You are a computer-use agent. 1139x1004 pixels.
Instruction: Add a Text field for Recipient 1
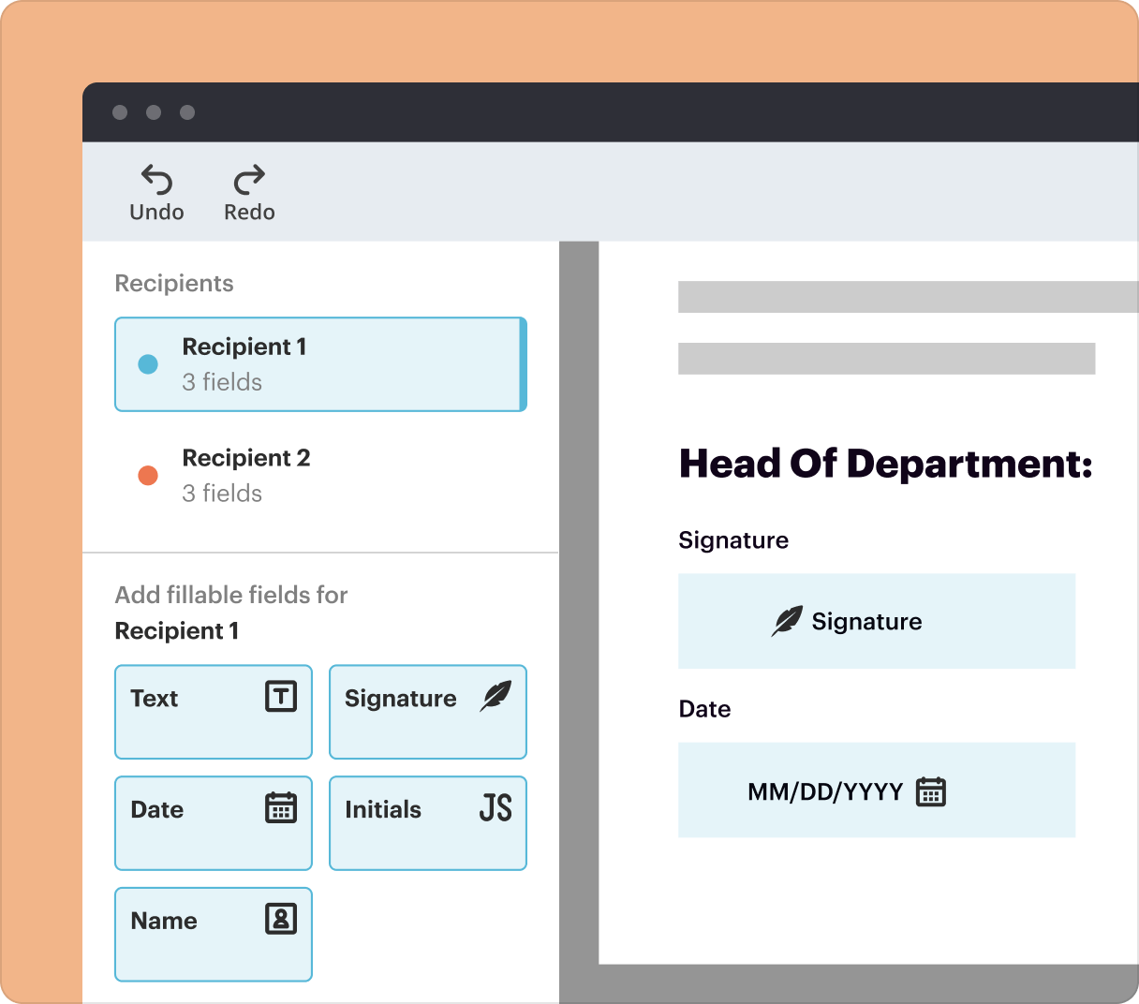(x=213, y=712)
